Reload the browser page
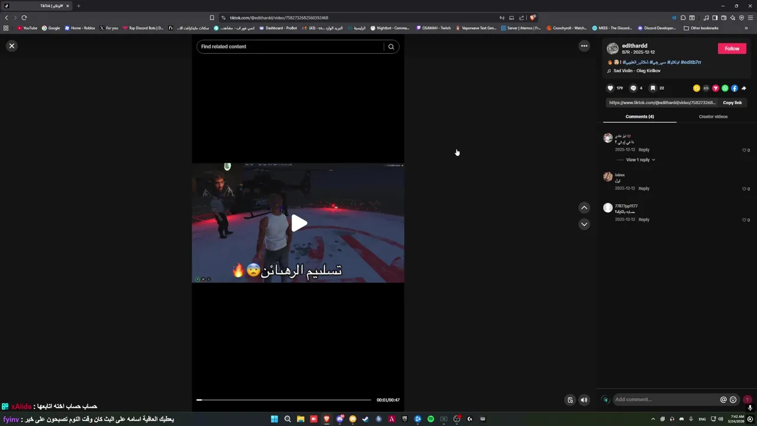The width and height of the screenshot is (757, 426). [24, 18]
